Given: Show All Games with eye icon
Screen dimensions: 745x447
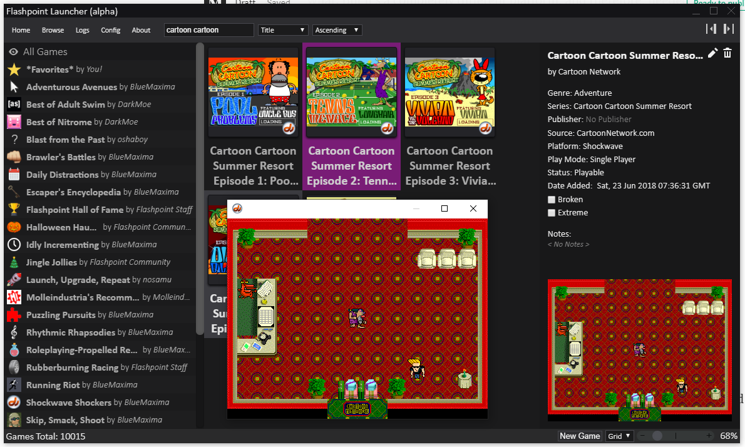Looking at the screenshot, I should (x=14, y=52).
